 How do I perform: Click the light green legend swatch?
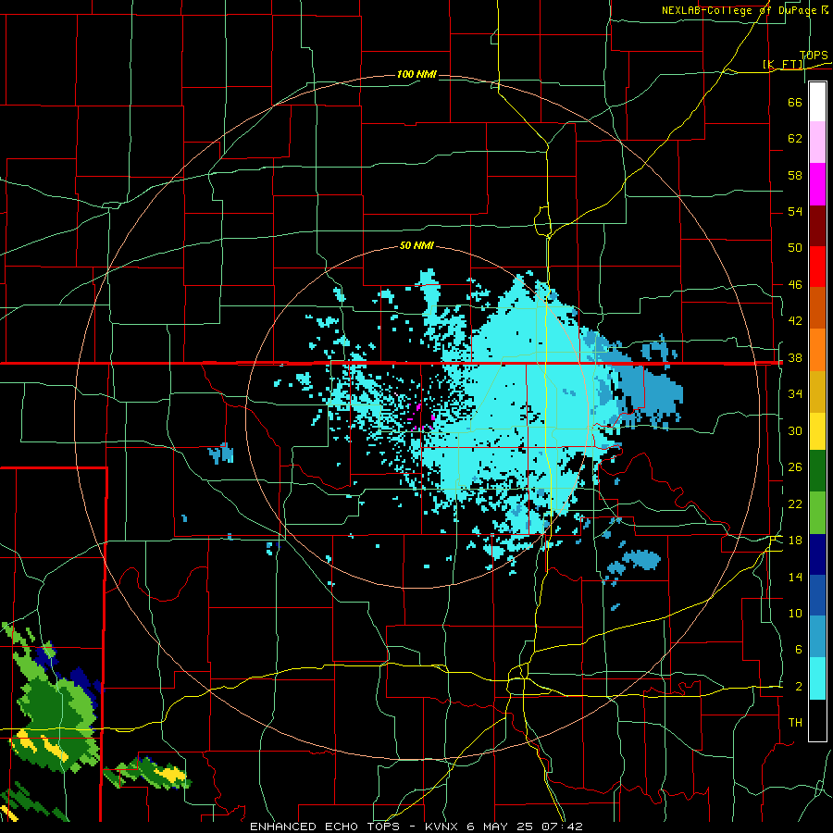click(x=817, y=513)
